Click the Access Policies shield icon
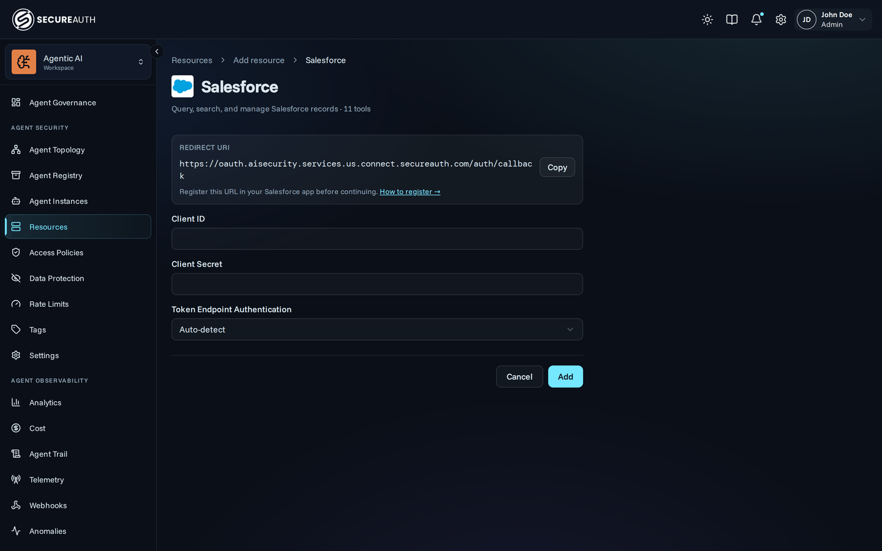 (16, 252)
